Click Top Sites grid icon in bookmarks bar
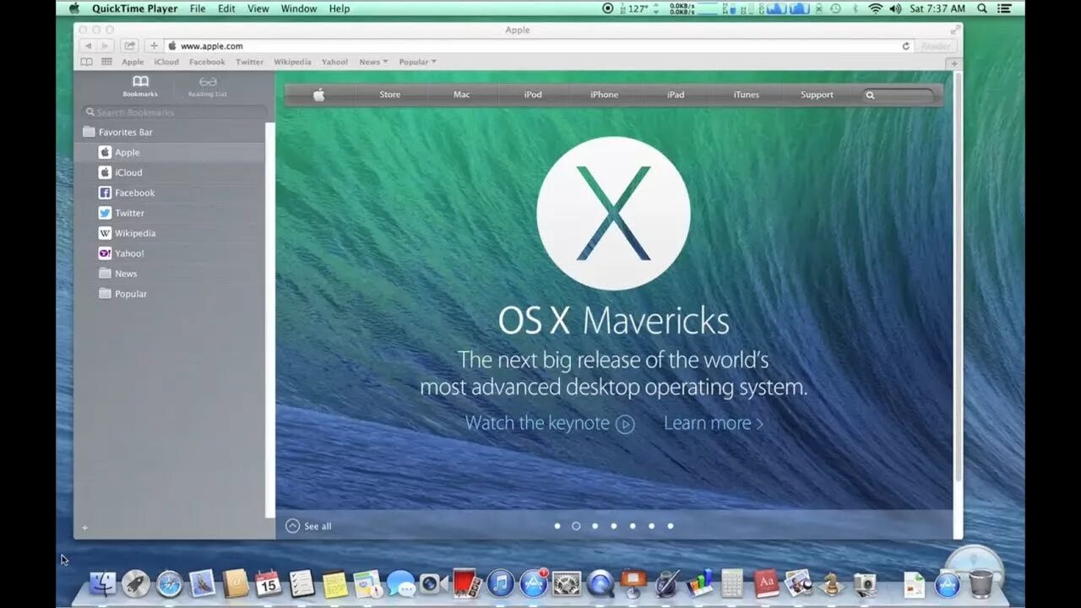The height and width of the screenshot is (608, 1081). point(106,62)
